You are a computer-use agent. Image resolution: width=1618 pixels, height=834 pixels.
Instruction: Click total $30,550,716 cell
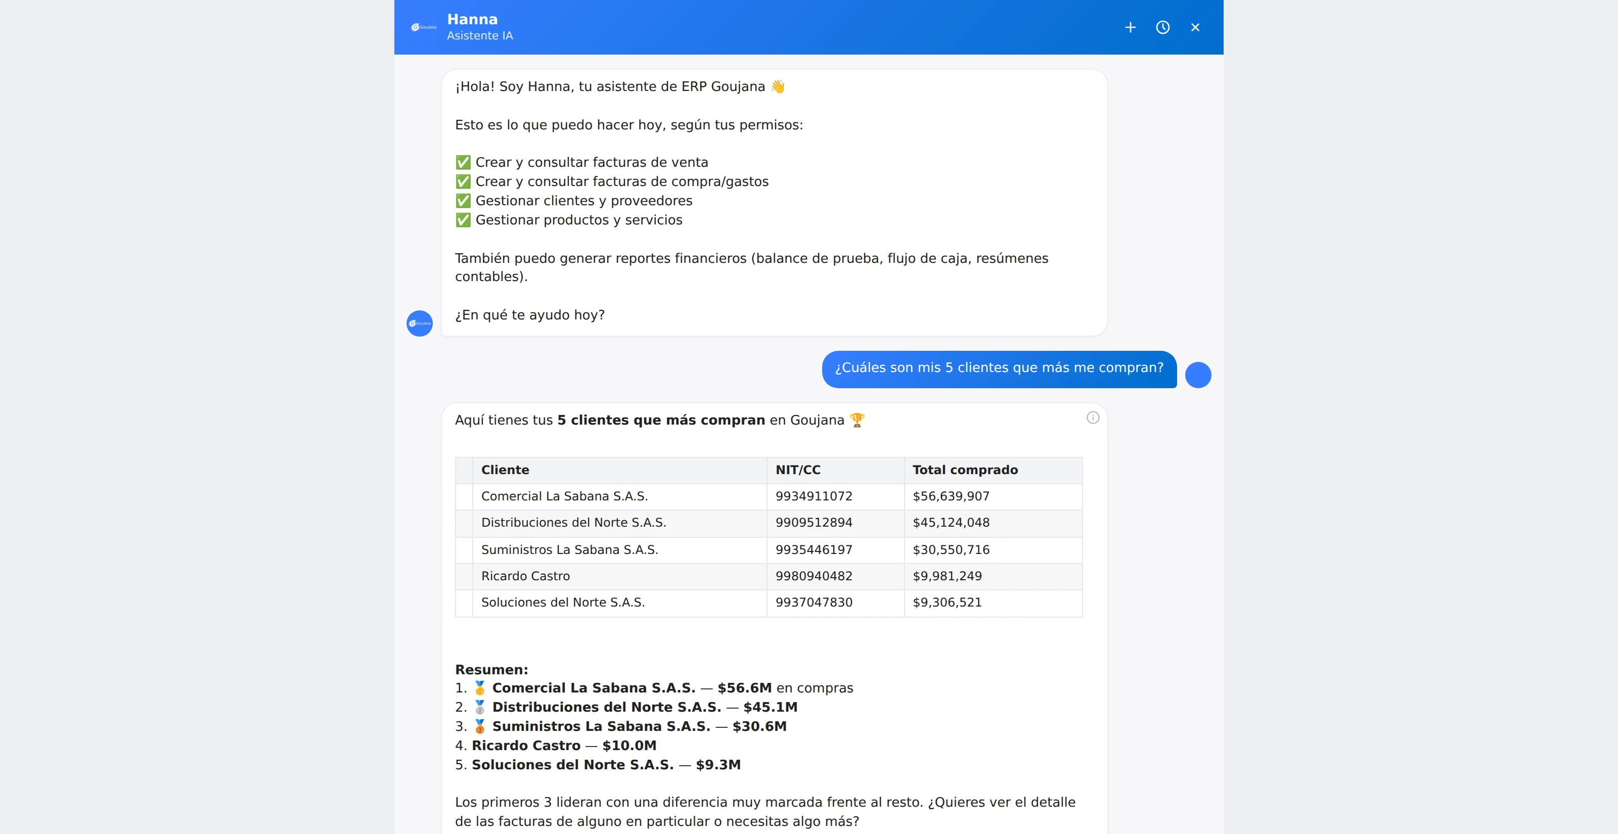pyautogui.click(x=993, y=550)
